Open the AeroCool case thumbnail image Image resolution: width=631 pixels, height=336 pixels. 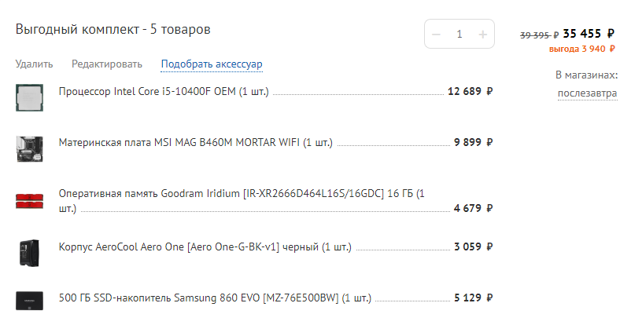point(29,253)
